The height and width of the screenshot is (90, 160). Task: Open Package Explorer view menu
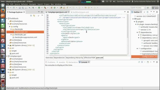(x=42, y=15)
